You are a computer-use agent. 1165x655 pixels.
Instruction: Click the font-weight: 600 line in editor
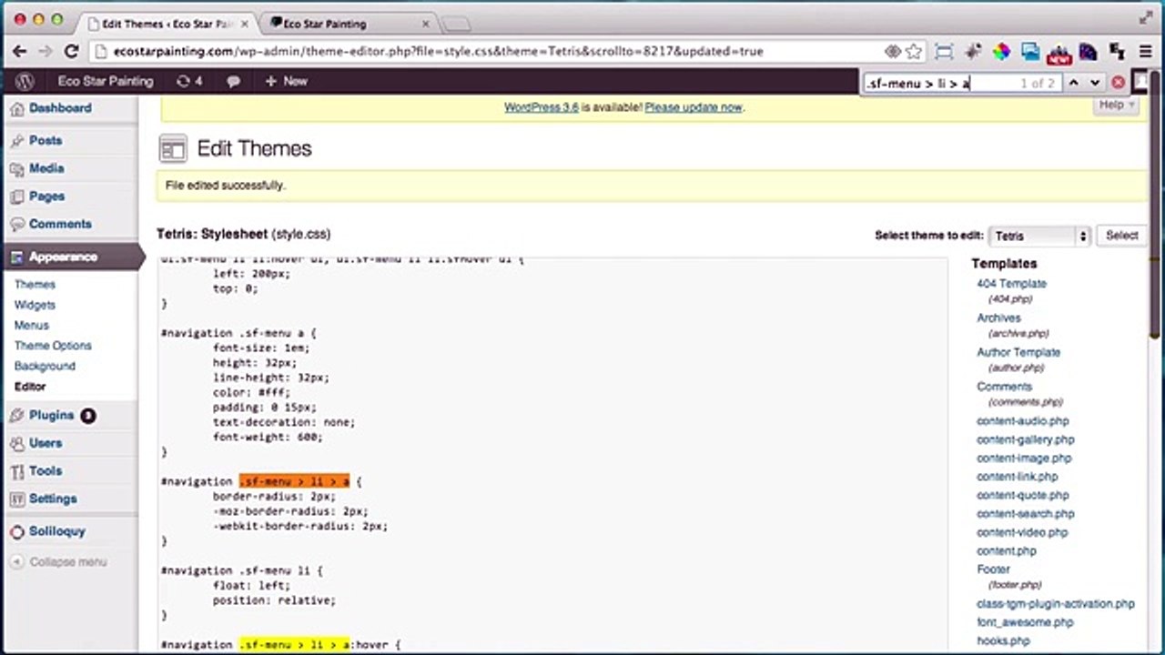tap(268, 437)
